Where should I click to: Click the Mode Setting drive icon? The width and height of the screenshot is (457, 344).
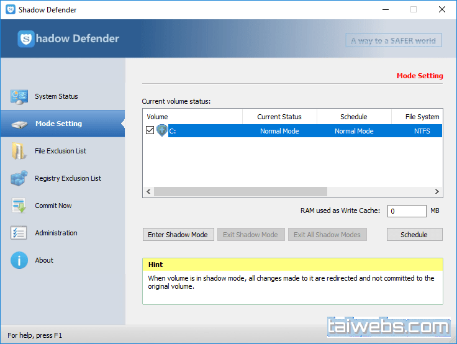19,124
